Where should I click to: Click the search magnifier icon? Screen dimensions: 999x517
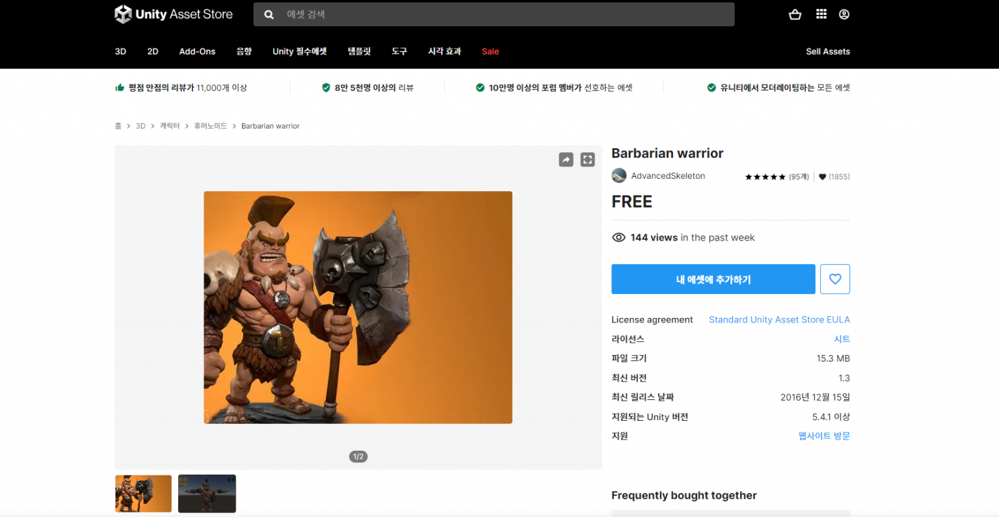click(x=269, y=14)
